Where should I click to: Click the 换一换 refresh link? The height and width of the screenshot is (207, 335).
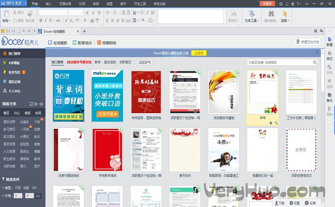36,104
